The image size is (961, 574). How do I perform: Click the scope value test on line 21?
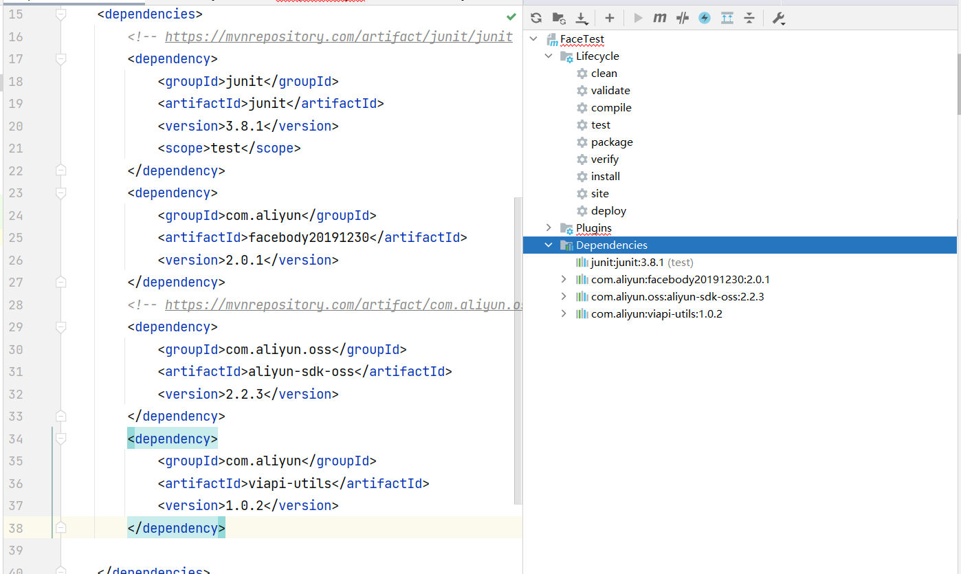(226, 148)
